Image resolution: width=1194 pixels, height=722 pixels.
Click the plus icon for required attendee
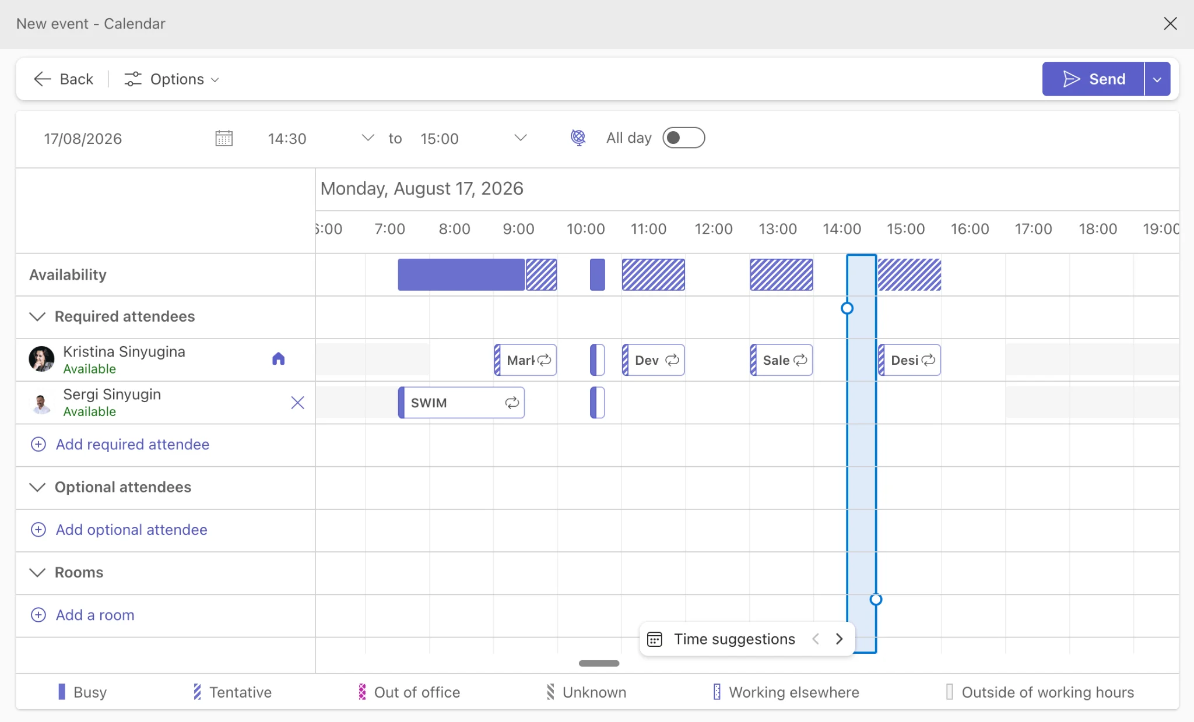[38, 445]
